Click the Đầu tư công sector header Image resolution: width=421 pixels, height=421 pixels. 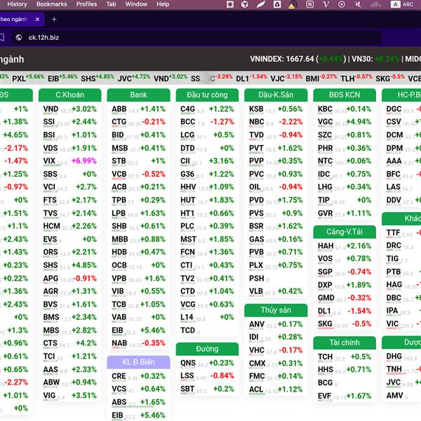tap(207, 95)
